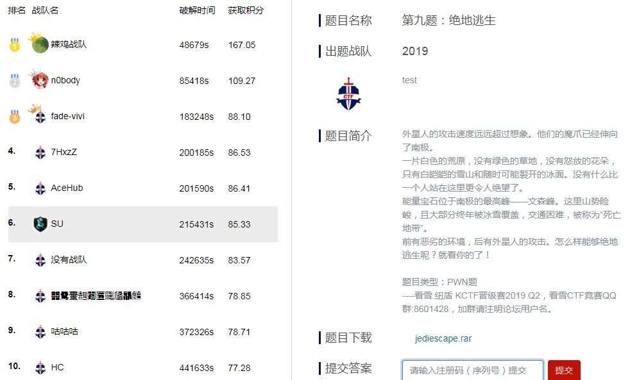
Task: Click the AceHub team badge icon
Action: click(40, 188)
